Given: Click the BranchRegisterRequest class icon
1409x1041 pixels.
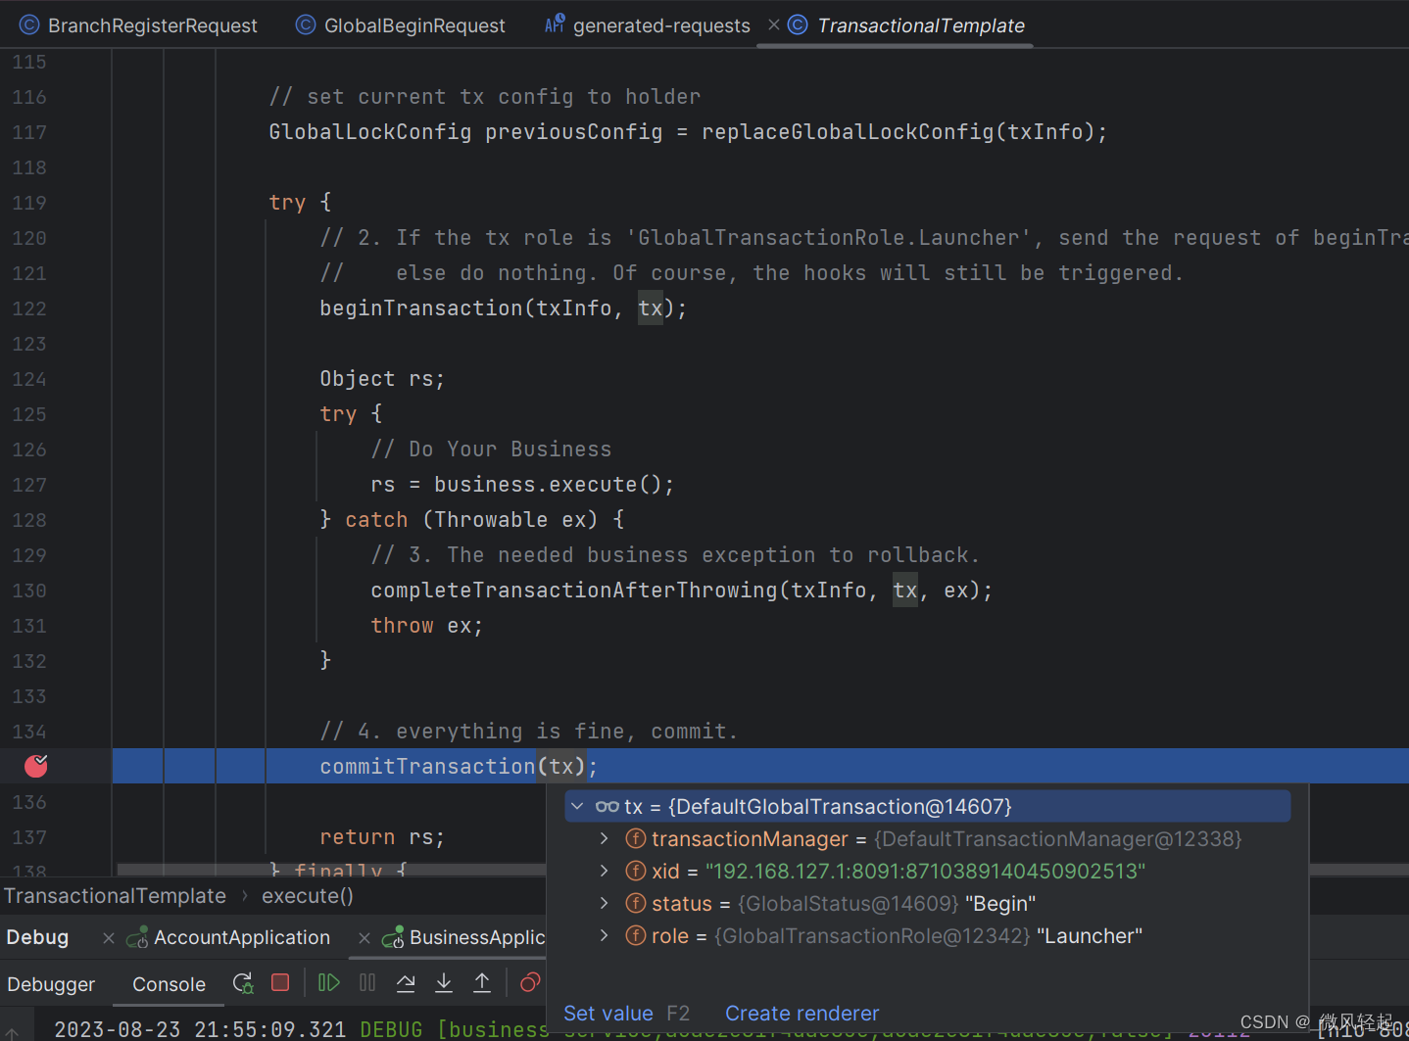Looking at the screenshot, I should [29, 24].
